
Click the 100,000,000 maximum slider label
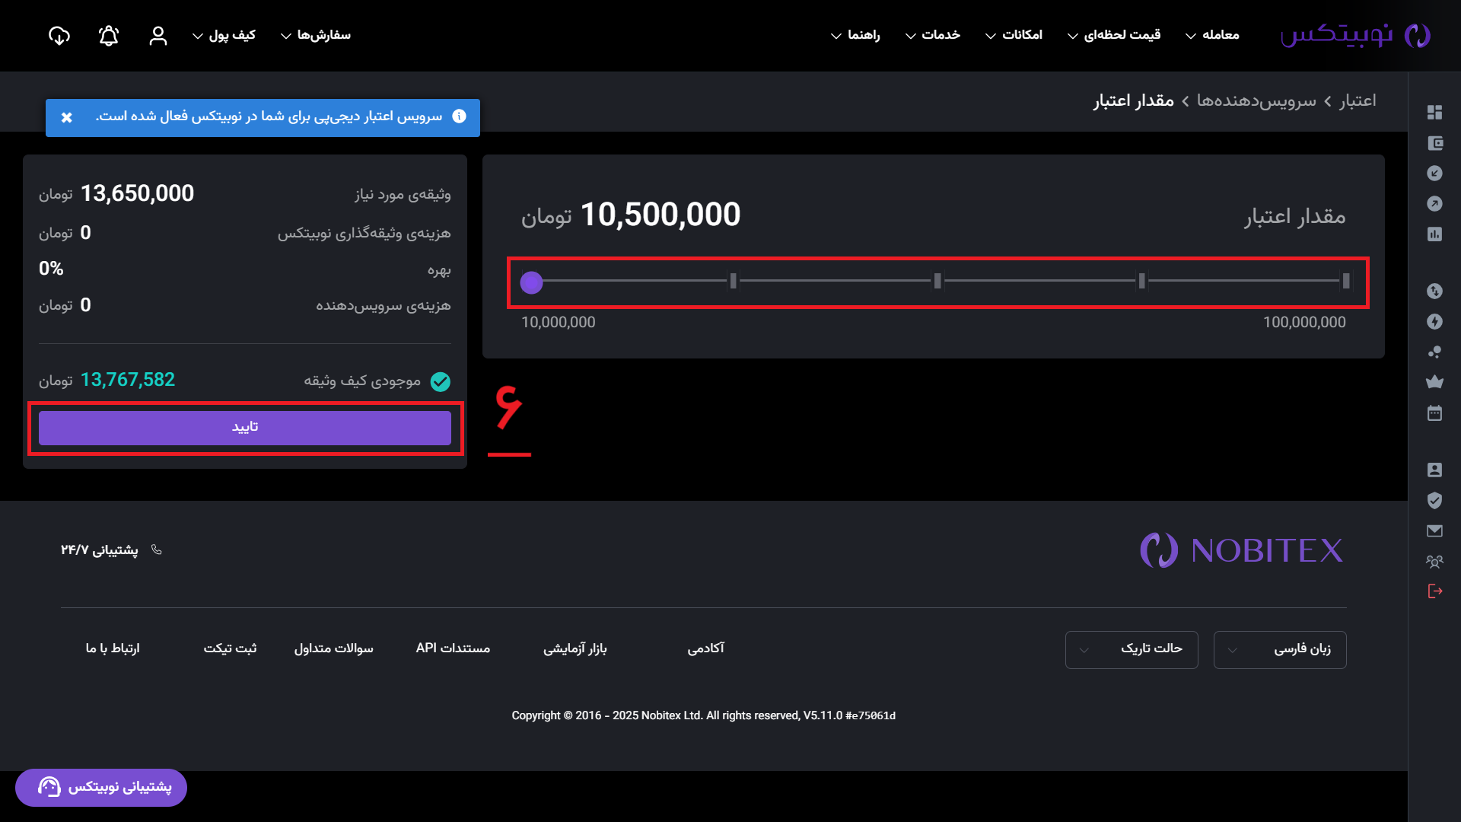coord(1304,322)
